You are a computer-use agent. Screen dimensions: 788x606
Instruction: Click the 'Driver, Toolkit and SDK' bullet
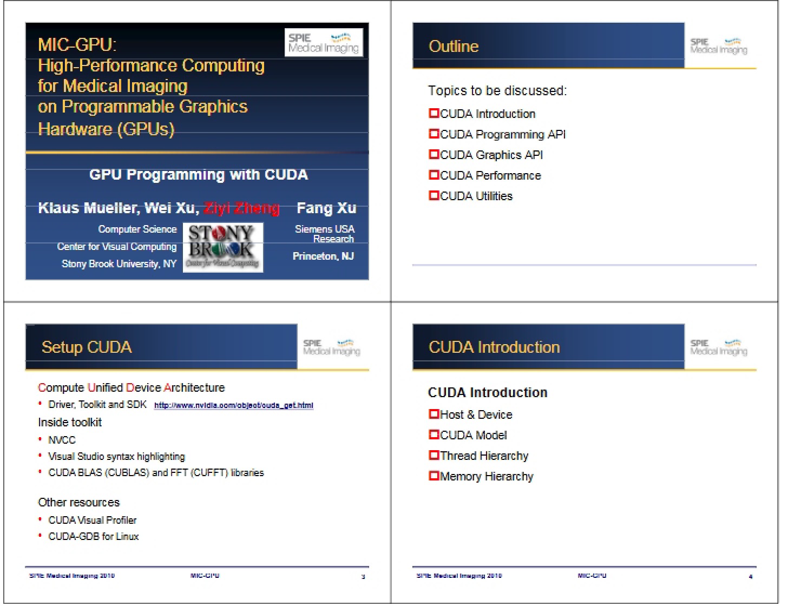[97, 404]
